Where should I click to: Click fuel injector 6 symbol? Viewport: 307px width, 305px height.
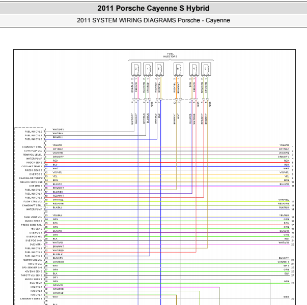tap(178, 69)
